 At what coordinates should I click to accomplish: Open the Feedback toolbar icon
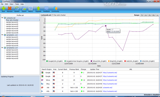click(x=46, y=9)
